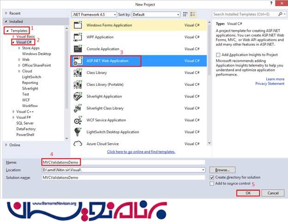Uncheck Create directory for solution
Viewport: 288px width, 222px height.
point(212,177)
